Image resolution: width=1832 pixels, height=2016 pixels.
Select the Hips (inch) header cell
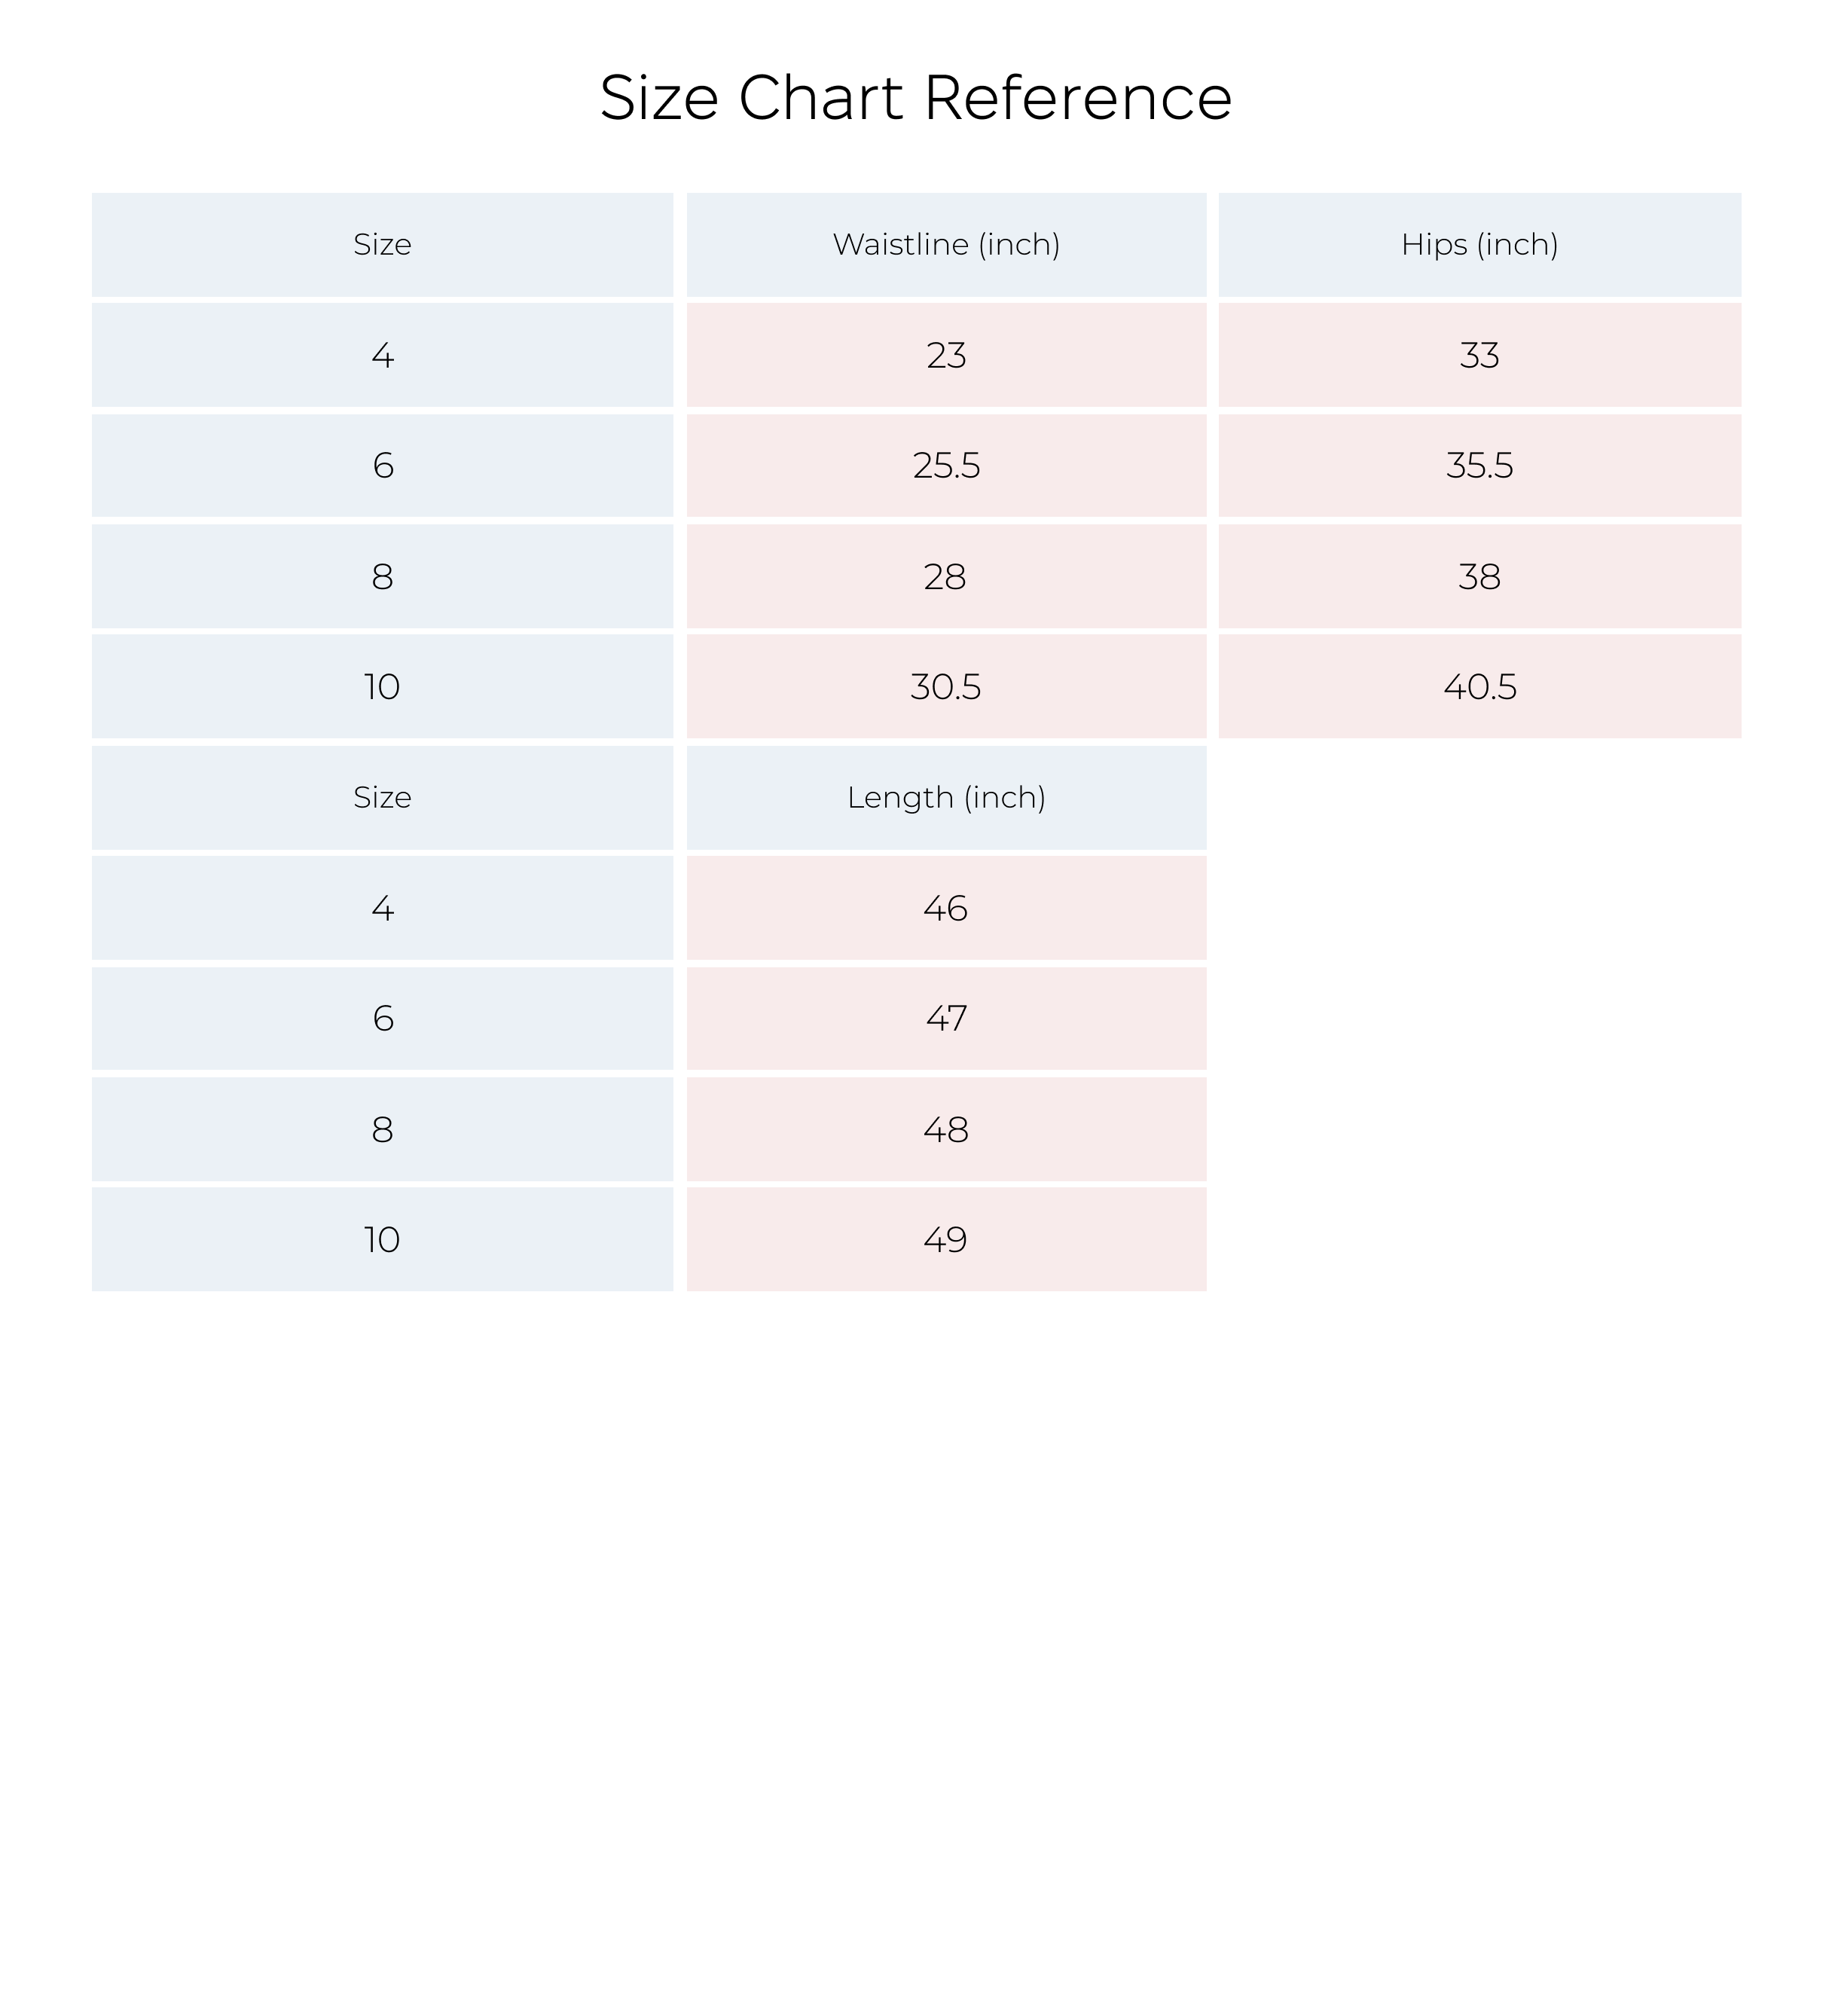pyautogui.click(x=1480, y=245)
